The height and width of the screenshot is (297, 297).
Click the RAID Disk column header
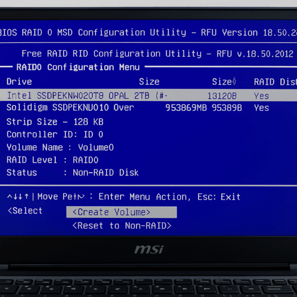[275, 82]
